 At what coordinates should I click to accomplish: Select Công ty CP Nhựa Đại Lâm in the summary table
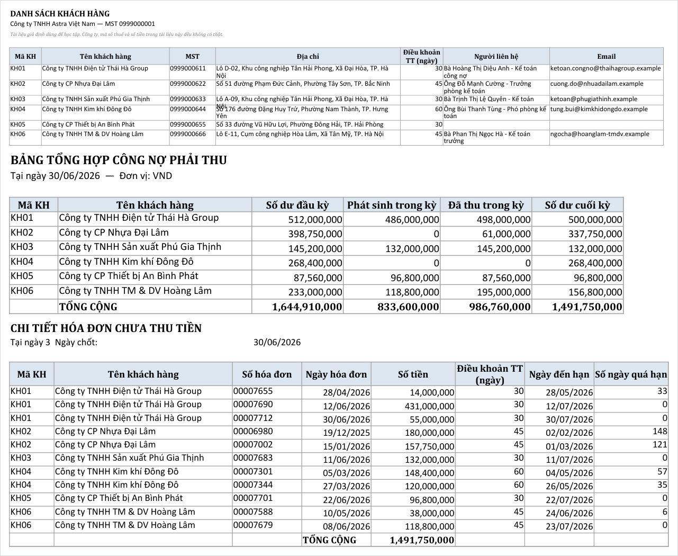click(114, 232)
